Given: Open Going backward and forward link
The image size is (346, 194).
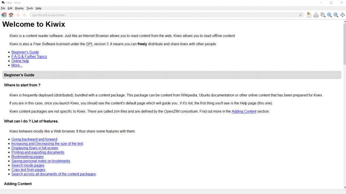Looking at the screenshot, I should click(x=34, y=139).
